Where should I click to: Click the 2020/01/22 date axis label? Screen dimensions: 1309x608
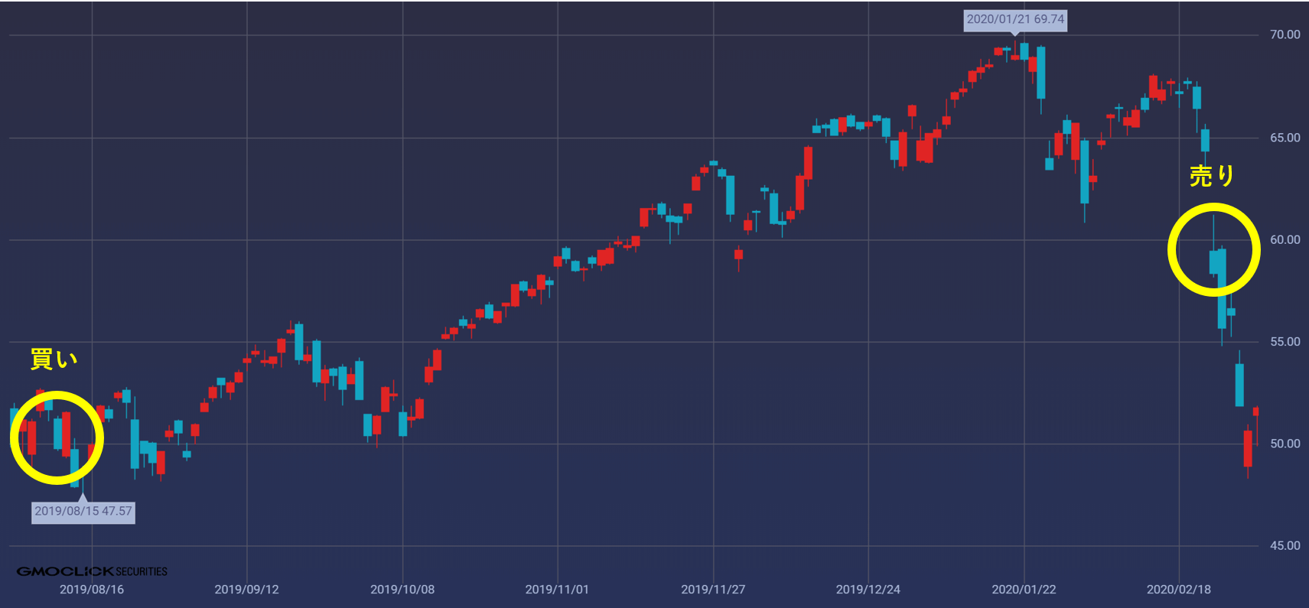(x=1024, y=590)
